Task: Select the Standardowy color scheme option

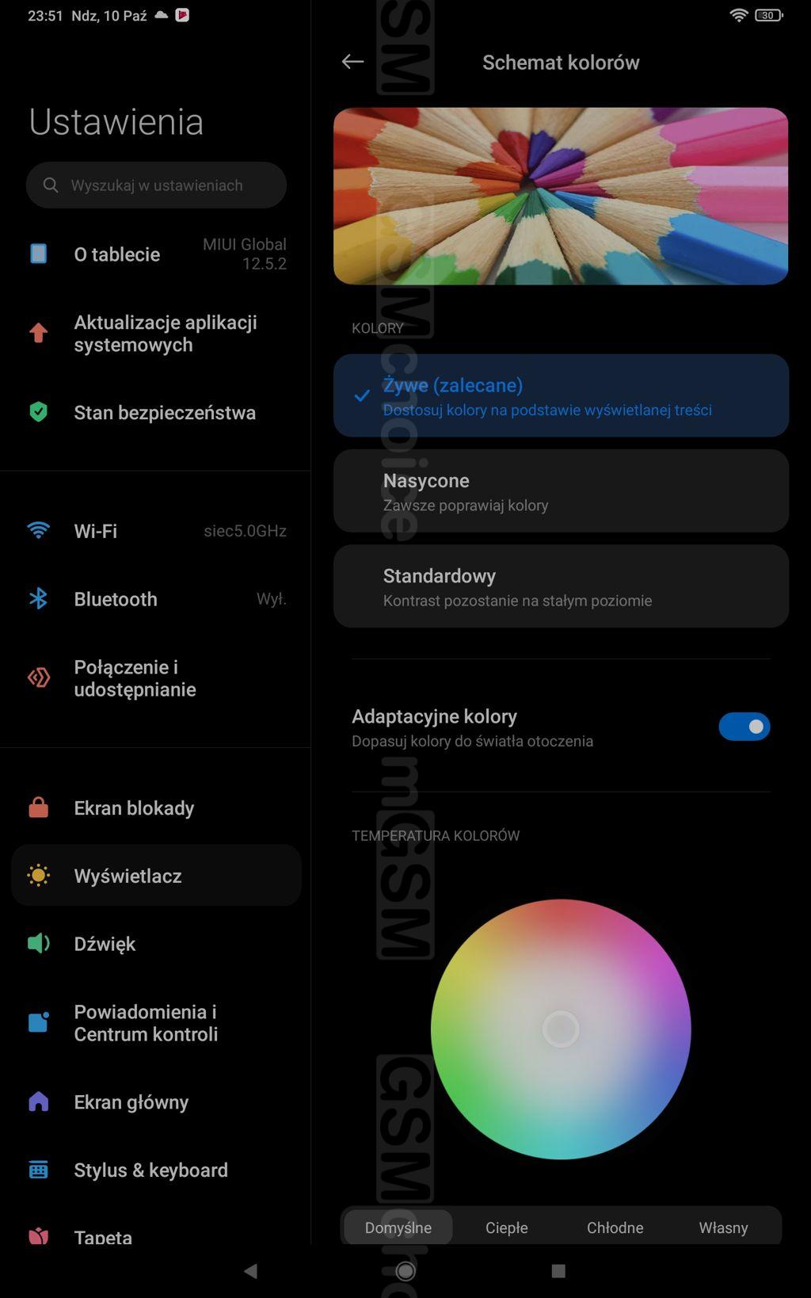Action: pos(561,586)
